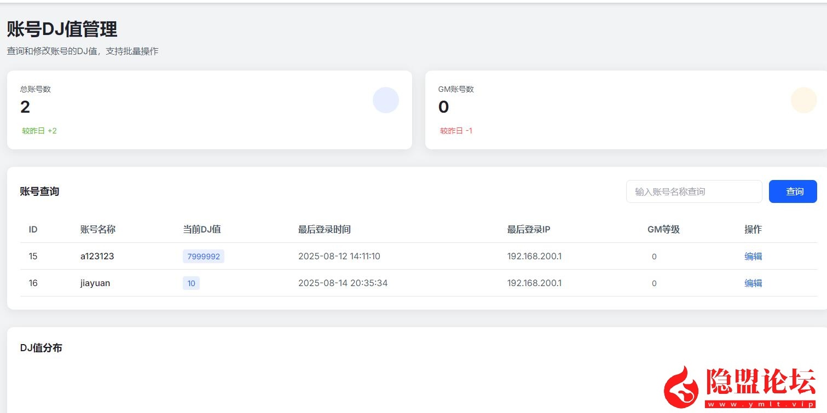The image size is (827, 413).
Task: Click the 最后登录时间 column header
Action: coord(324,230)
